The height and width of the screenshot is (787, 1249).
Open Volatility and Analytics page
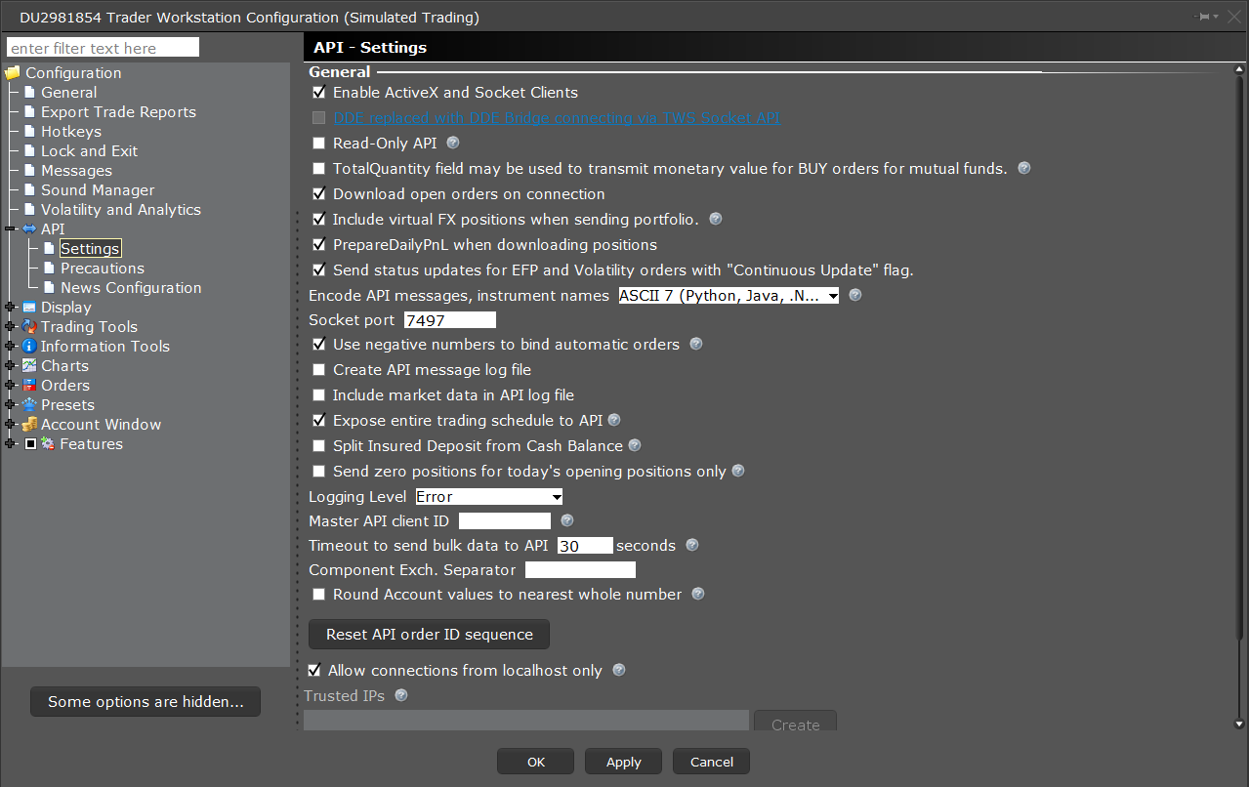tap(120, 210)
